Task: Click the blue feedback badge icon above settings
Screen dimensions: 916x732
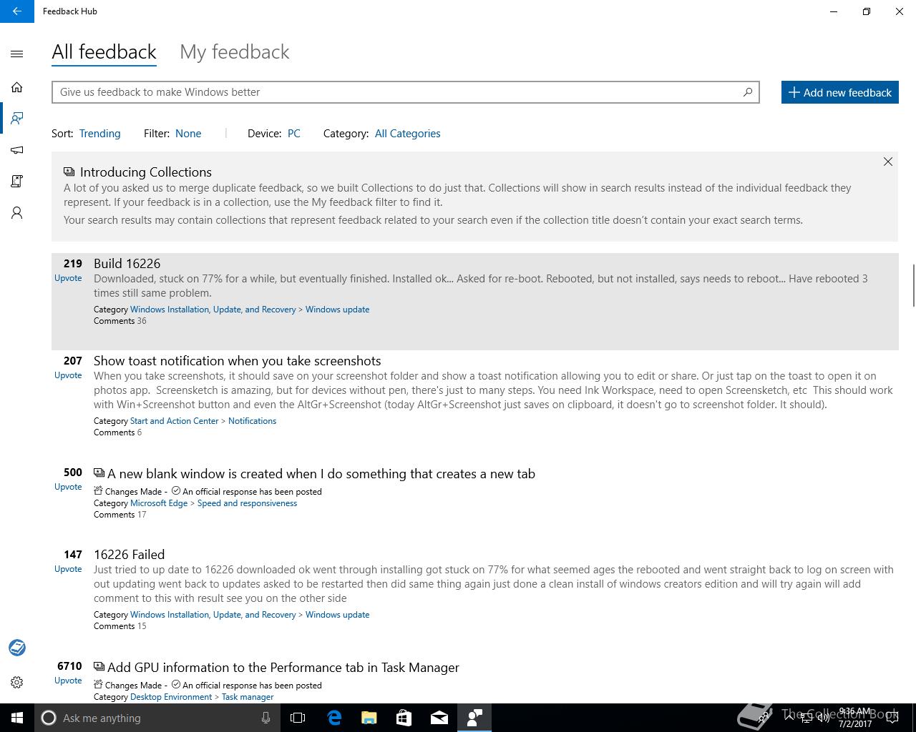Action: tap(17, 648)
